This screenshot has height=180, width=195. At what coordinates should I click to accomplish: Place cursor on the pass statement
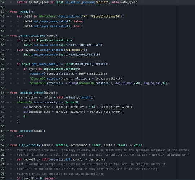[20, 136]
